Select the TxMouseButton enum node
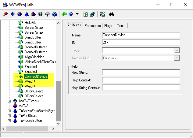The height and width of the screenshot is (138, 193). pyautogui.click(x=30, y=121)
